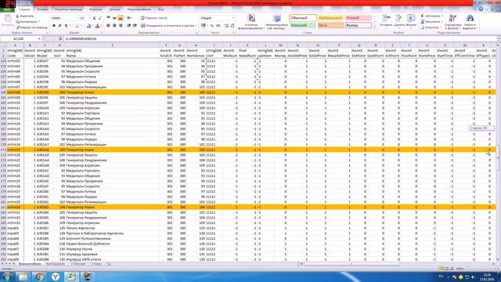
Task: Open Sort and Filter menu
Action: point(452,22)
